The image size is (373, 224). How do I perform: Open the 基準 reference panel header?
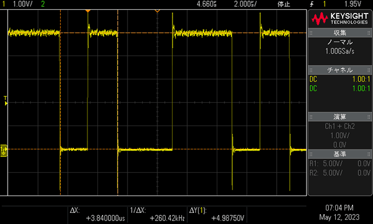point(340,154)
